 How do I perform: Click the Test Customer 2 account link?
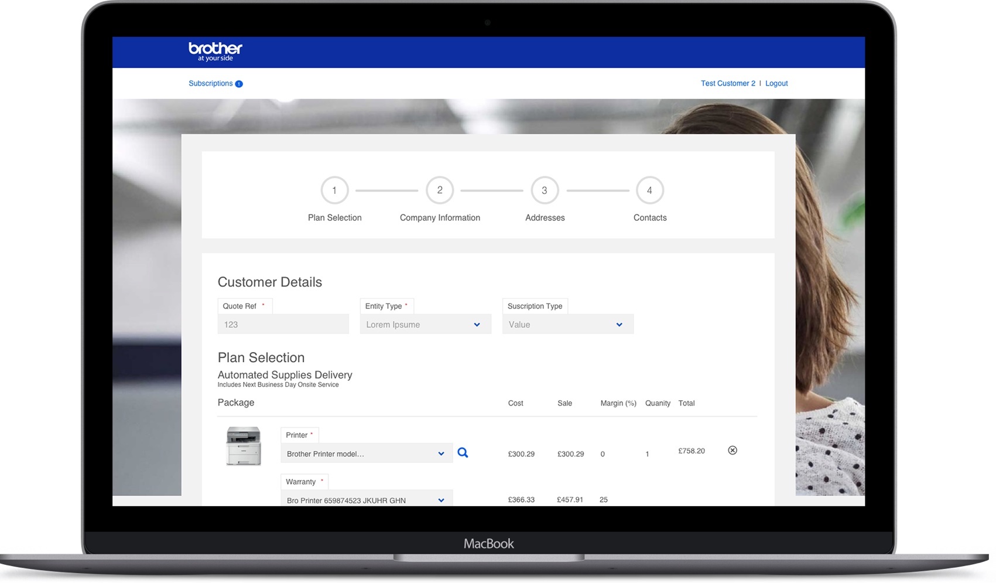(x=728, y=83)
